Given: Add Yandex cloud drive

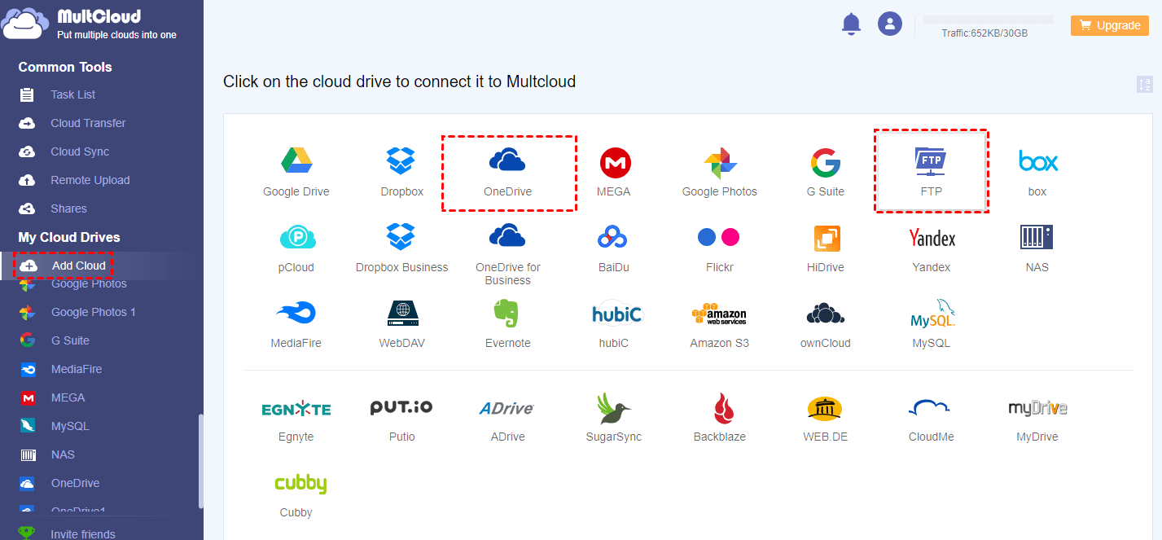Looking at the screenshot, I should pyautogui.click(x=932, y=238).
